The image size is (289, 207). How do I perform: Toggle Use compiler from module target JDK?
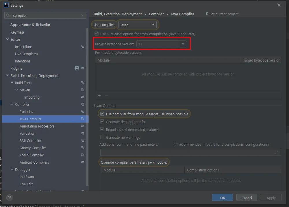pos(102,114)
